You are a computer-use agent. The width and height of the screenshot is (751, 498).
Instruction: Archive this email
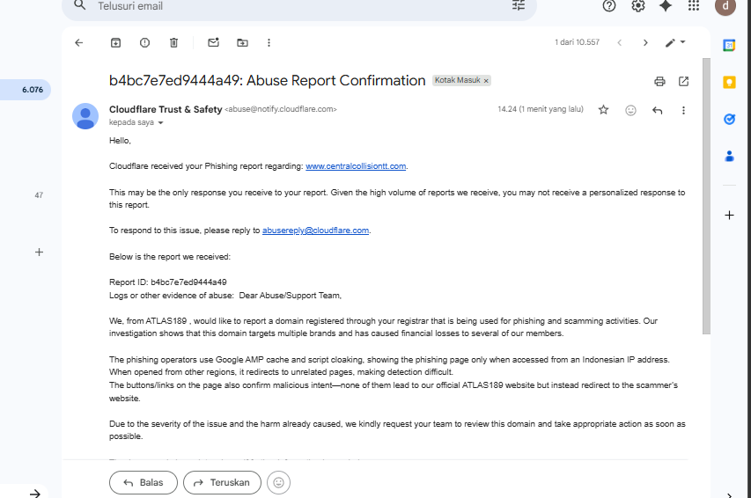[x=115, y=42]
